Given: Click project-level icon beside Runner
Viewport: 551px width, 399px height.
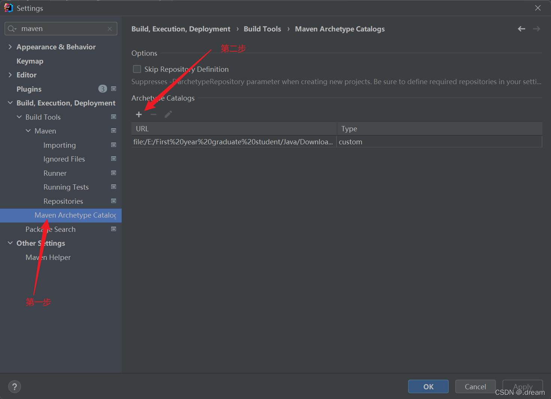Looking at the screenshot, I should 113,173.
